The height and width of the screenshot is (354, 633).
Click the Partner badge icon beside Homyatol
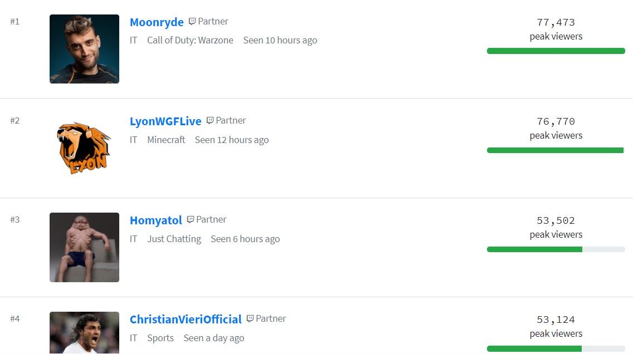click(x=190, y=220)
